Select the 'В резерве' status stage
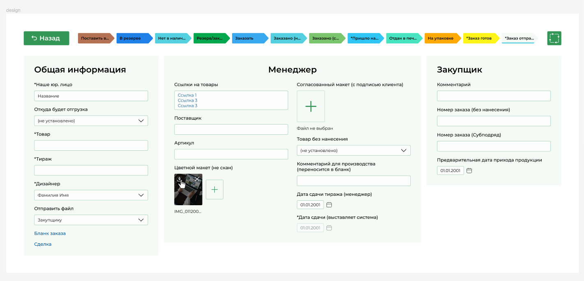Screen dimensions: 584x281 point(133,39)
